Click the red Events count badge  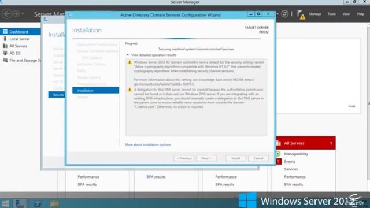click(279, 162)
